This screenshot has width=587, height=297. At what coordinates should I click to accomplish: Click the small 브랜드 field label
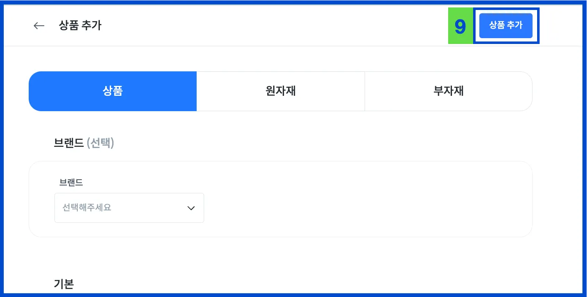71,183
